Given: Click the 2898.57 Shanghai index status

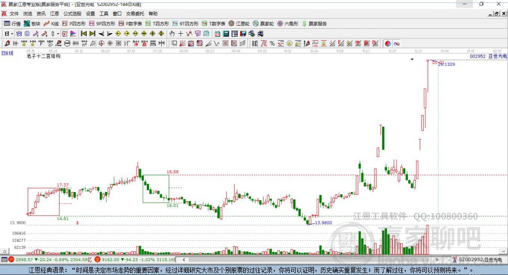Looking at the screenshot, I should 24,260.
